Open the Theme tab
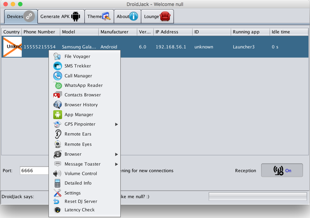The height and width of the screenshot is (218, 310). (99, 16)
